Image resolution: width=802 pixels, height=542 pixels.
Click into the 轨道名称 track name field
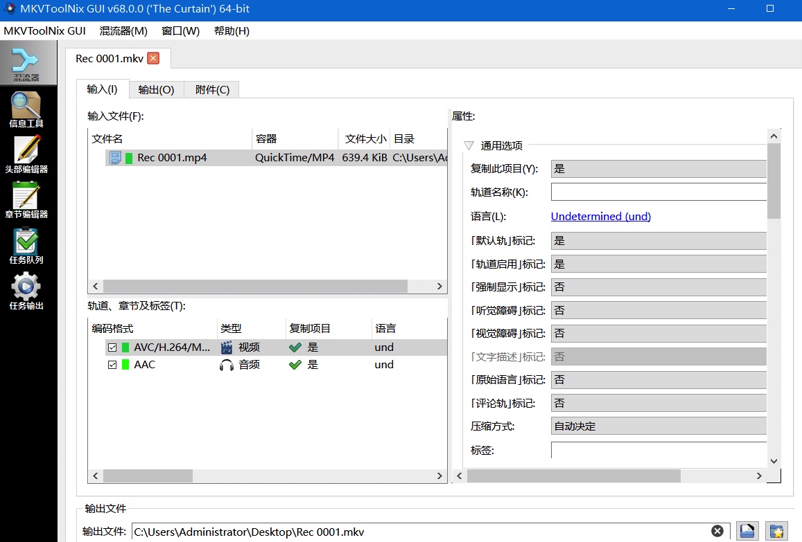click(659, 192)
